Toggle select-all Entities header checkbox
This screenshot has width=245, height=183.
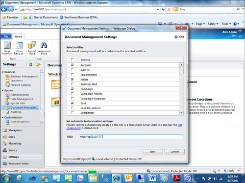(x=72, y=60)
